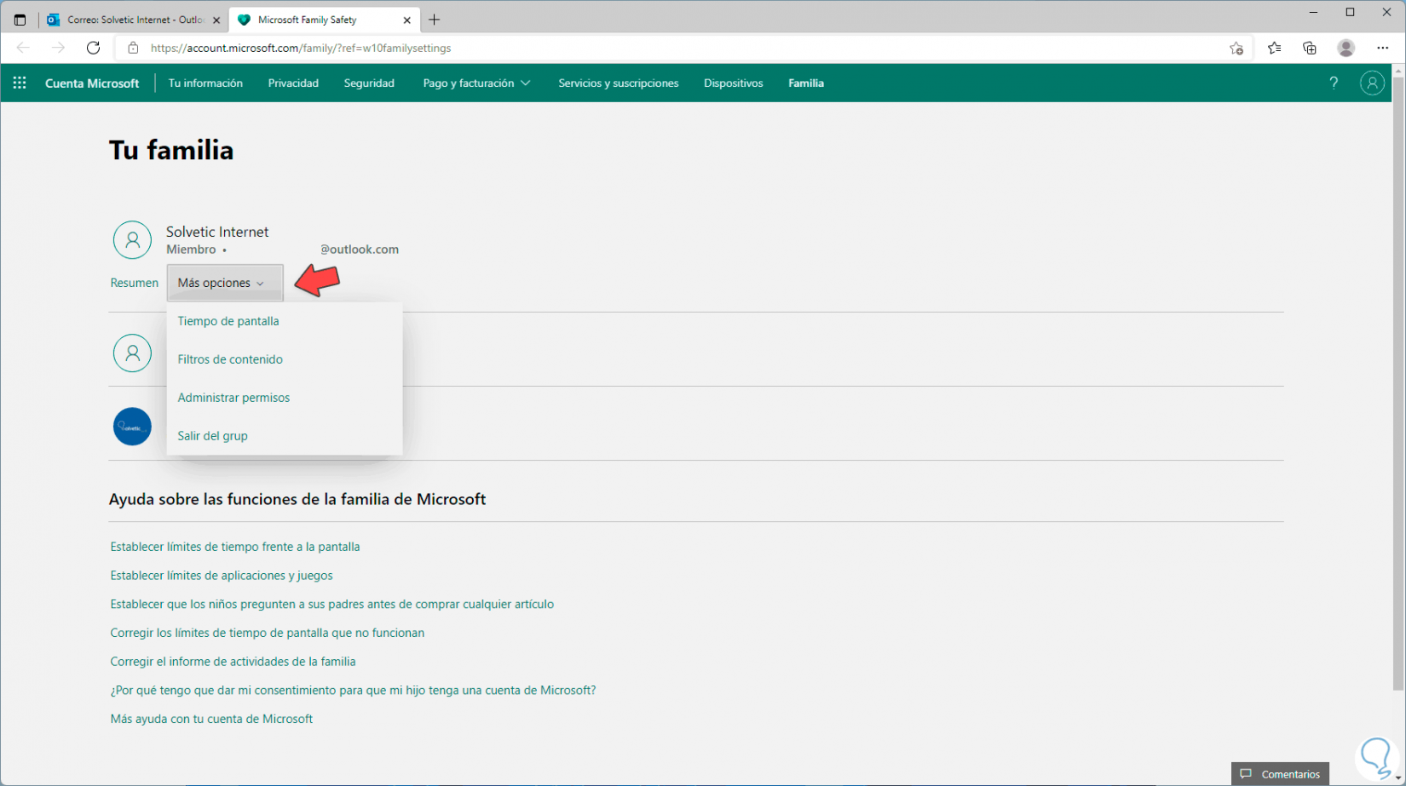Open Servicios y suscripciones

(619, 83)
